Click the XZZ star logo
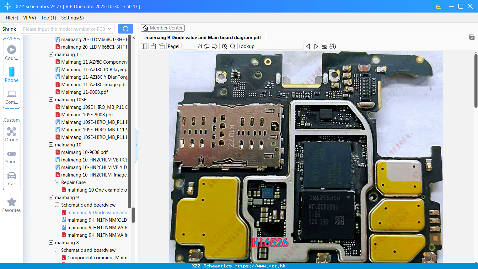Screen dimensions: 478x269 [x=8, y=6]
